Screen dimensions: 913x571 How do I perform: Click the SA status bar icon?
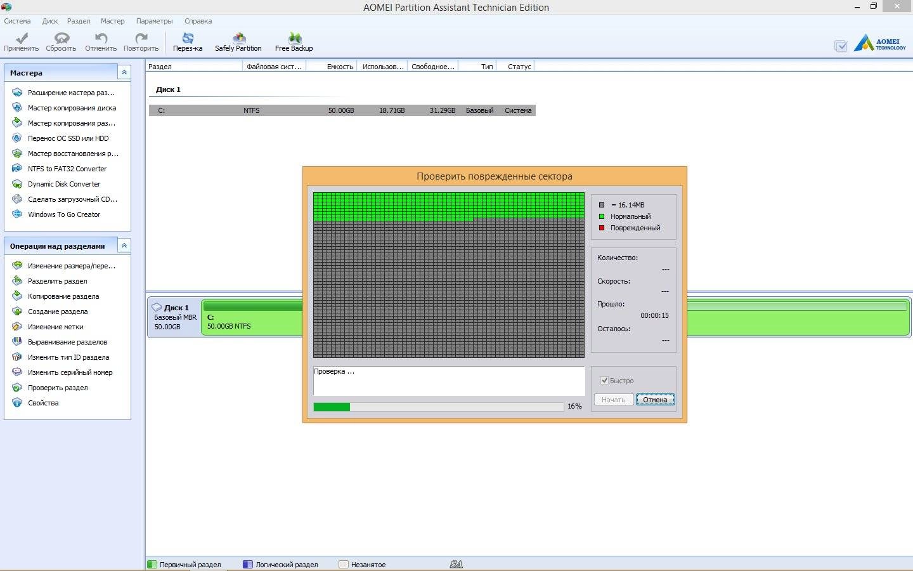(456, 564)
